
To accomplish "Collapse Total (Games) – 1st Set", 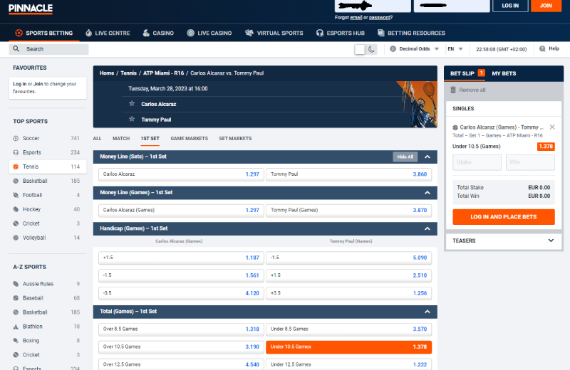I will point(427,312).
